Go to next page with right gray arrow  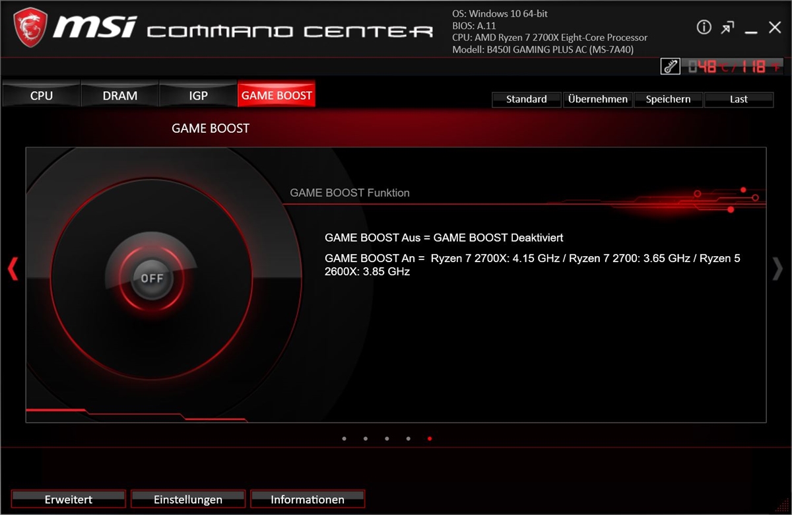(x=777, y=269)
